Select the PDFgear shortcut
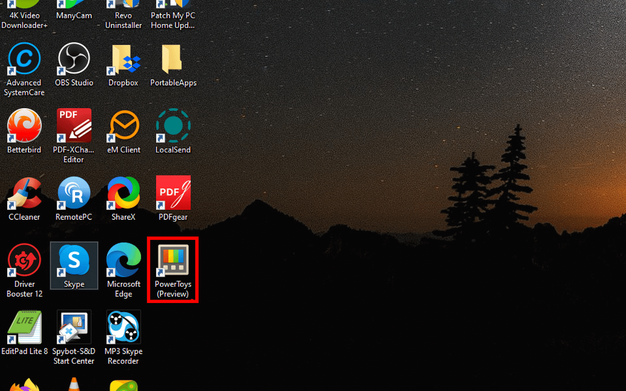626x391 pixels. (x=173, y=198)
